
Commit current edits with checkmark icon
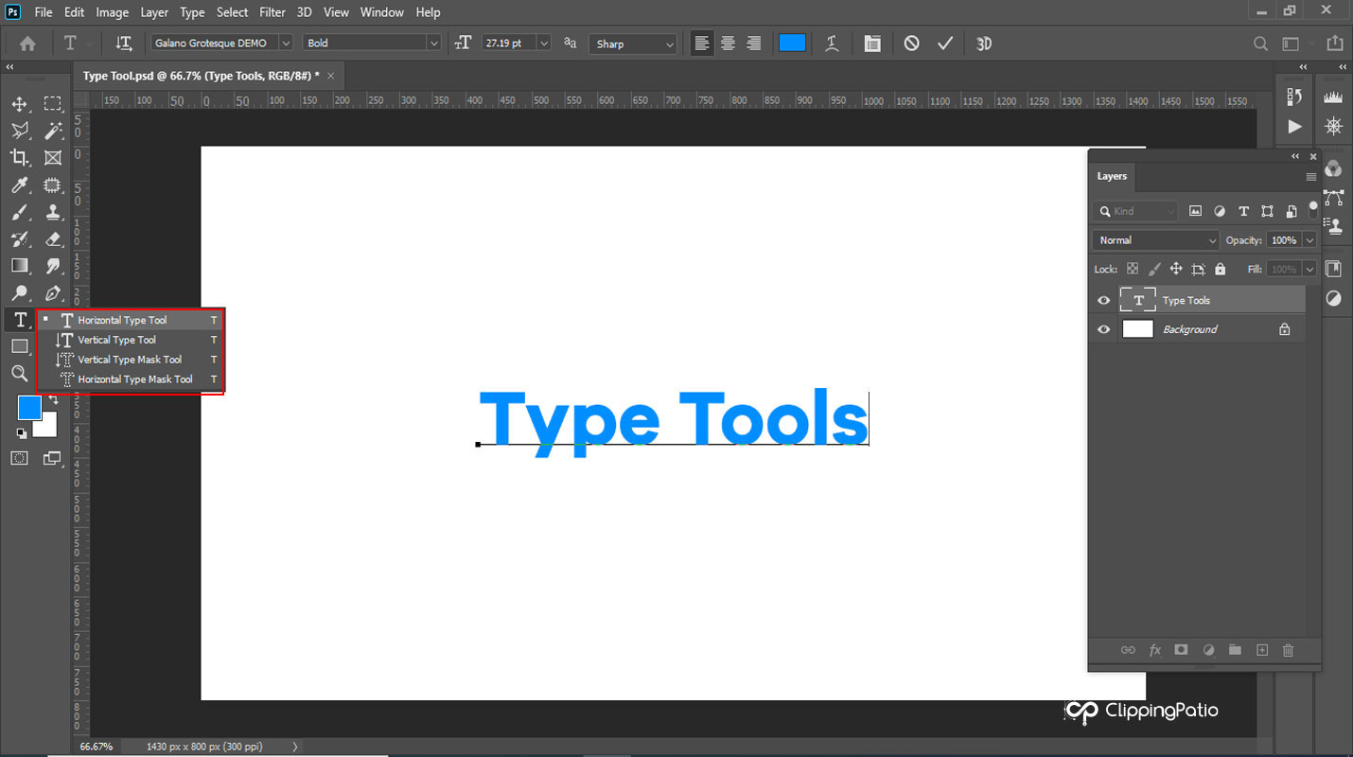click(x=944, y=44)
